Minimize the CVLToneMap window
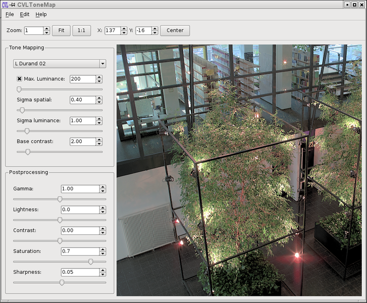Viewport: 367px width, 303px height. coord(347,5)
